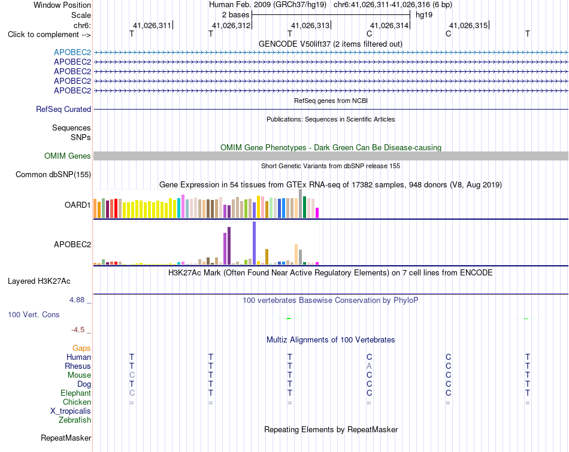
Task: Click the 'Gene Expression in 54 tissues from GTEx' title
Action: click(x=331, y=184)
